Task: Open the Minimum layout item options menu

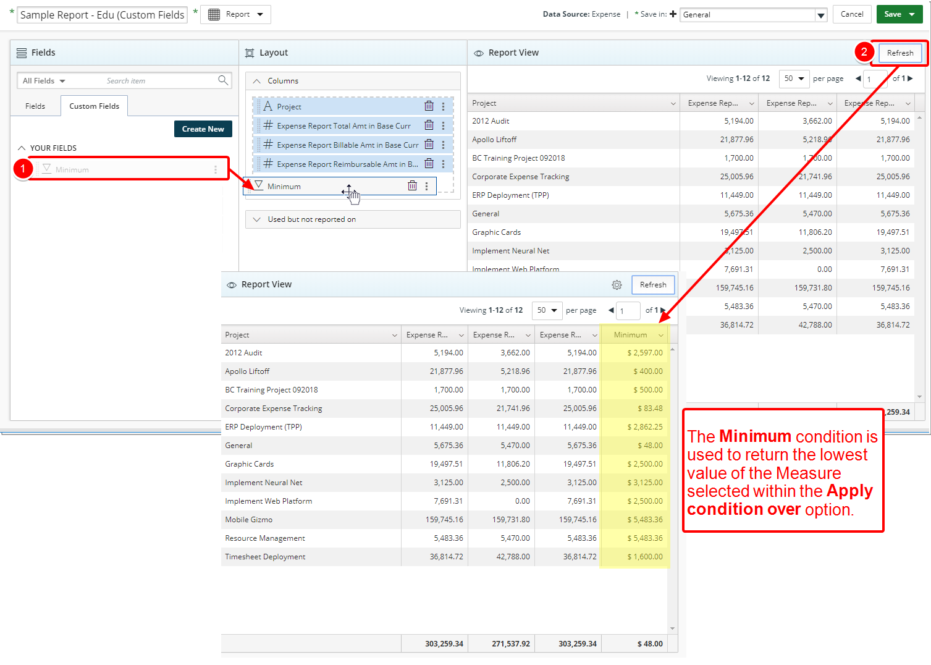Action: point(426,186)
